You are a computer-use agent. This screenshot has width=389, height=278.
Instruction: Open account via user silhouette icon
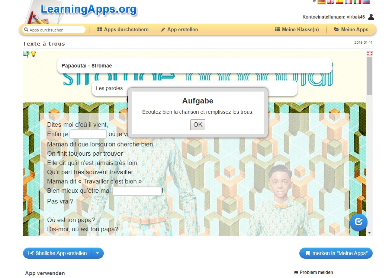(371, 17)
